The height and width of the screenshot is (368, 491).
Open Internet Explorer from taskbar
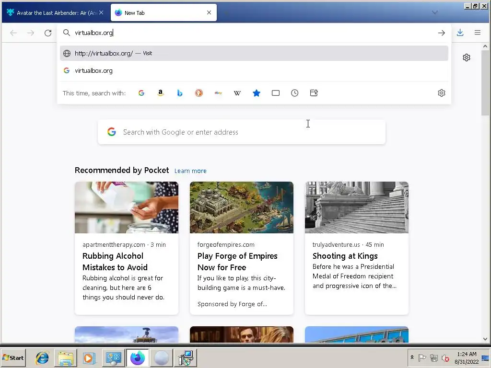(42, 357)
